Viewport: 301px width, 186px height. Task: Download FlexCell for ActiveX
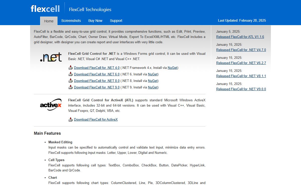click(96, 119)
